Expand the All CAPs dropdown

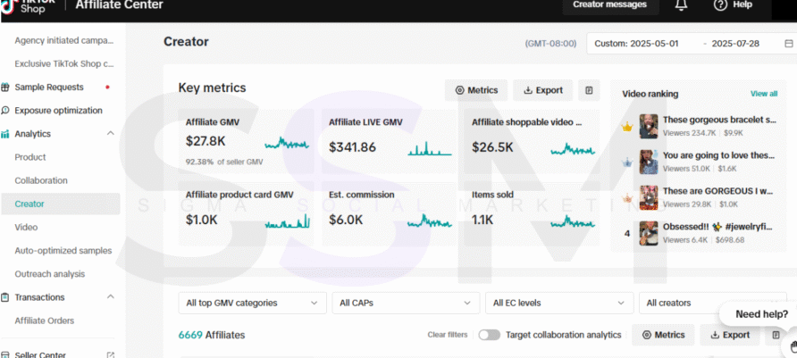[407, 303]
